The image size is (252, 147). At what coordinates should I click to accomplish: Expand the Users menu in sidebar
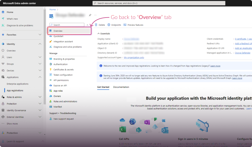tap(40, 57)
